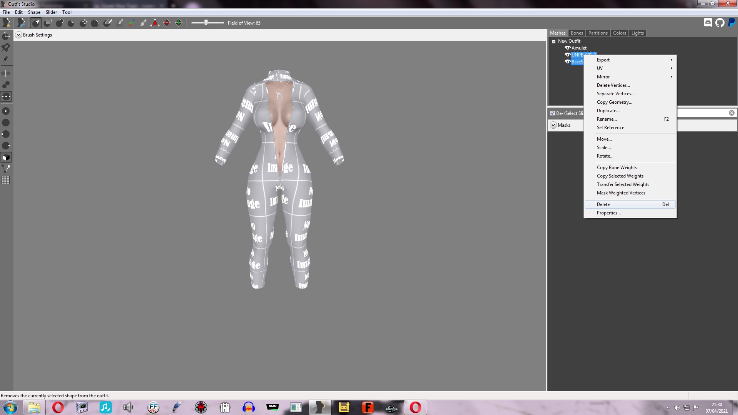Click the Load Outfit toolbar icon

tap(21, 23)
